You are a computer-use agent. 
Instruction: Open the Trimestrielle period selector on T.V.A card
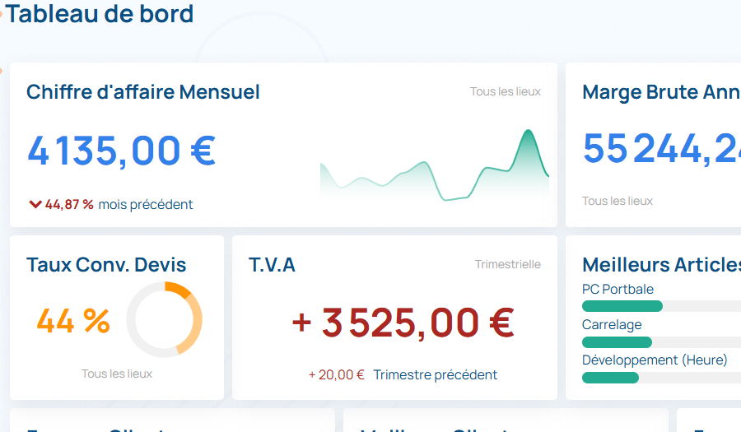pyautogui.click(x=507, y=264)
